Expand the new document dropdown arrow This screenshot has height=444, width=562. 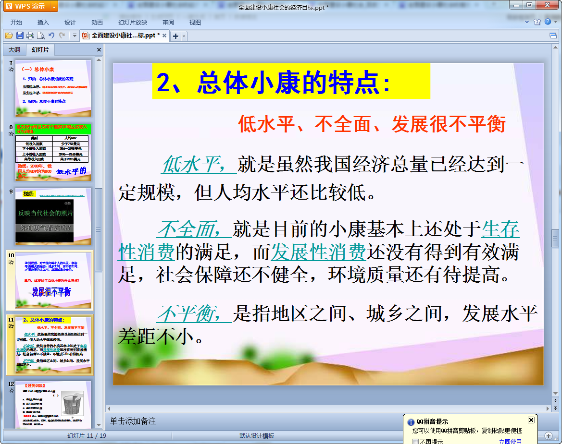pyautogui.click(x=184, y=36)
